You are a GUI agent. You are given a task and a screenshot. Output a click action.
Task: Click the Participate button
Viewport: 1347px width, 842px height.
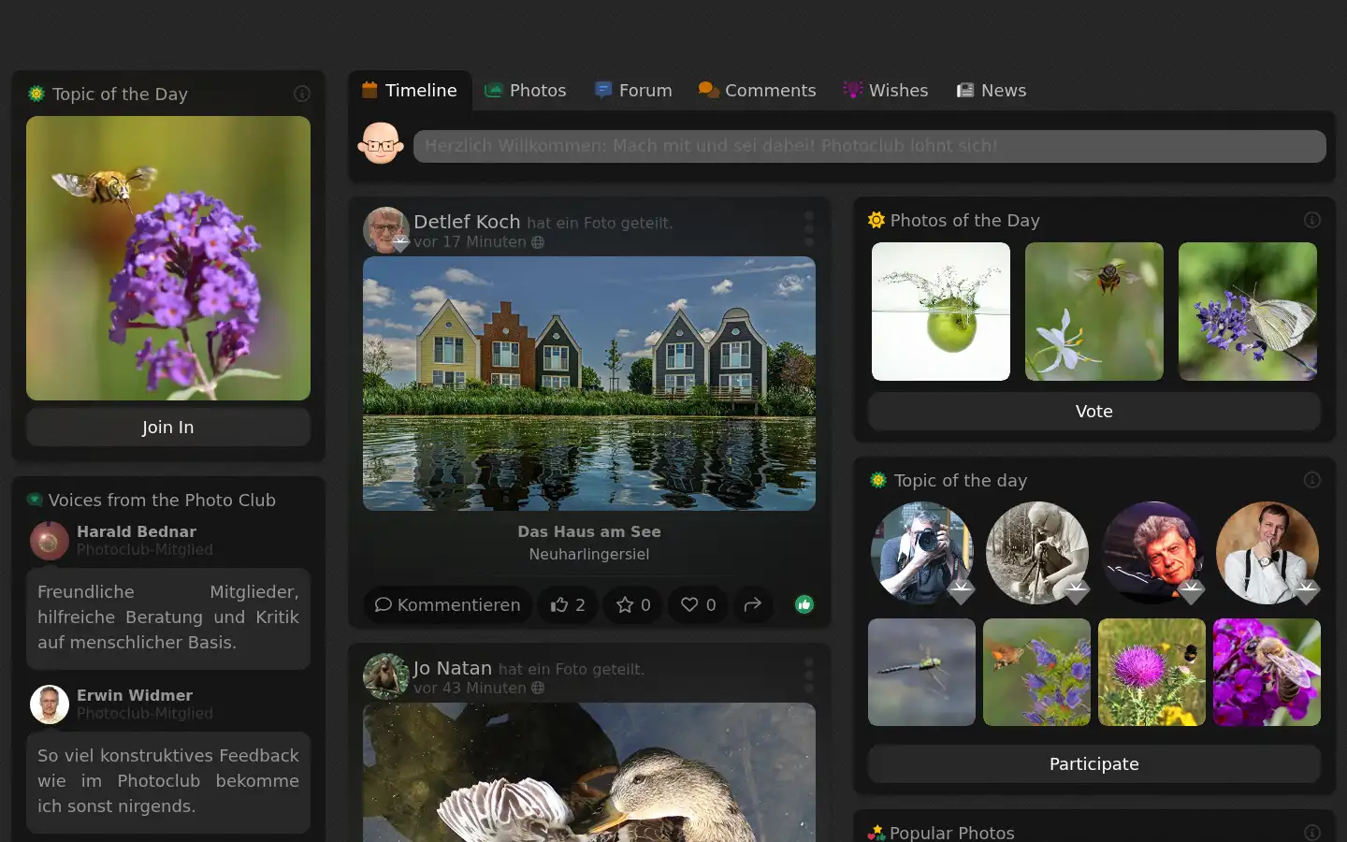click(x=1094, y=763)
